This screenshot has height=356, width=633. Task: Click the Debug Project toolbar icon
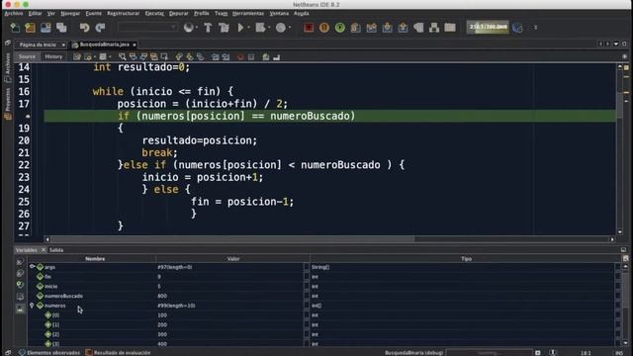pyautogui.click(x=260, y=28)
